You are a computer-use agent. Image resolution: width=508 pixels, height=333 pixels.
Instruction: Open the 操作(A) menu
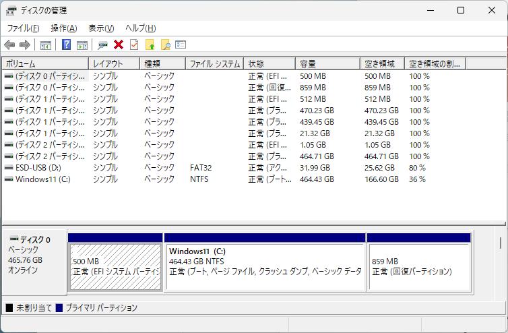(x=64, y=28)
